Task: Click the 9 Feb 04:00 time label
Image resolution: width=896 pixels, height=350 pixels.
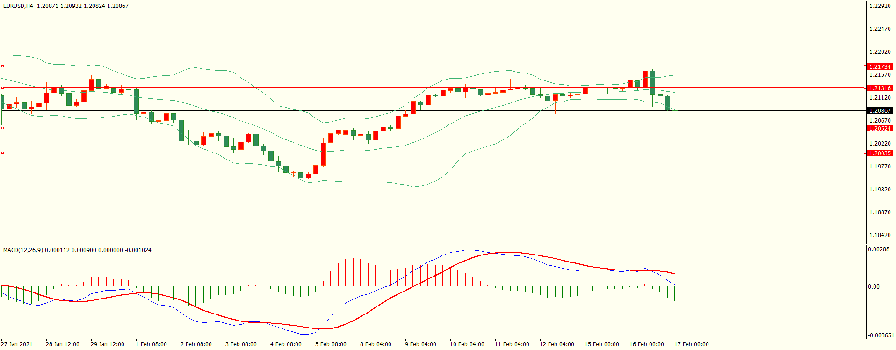Action: 420,344
